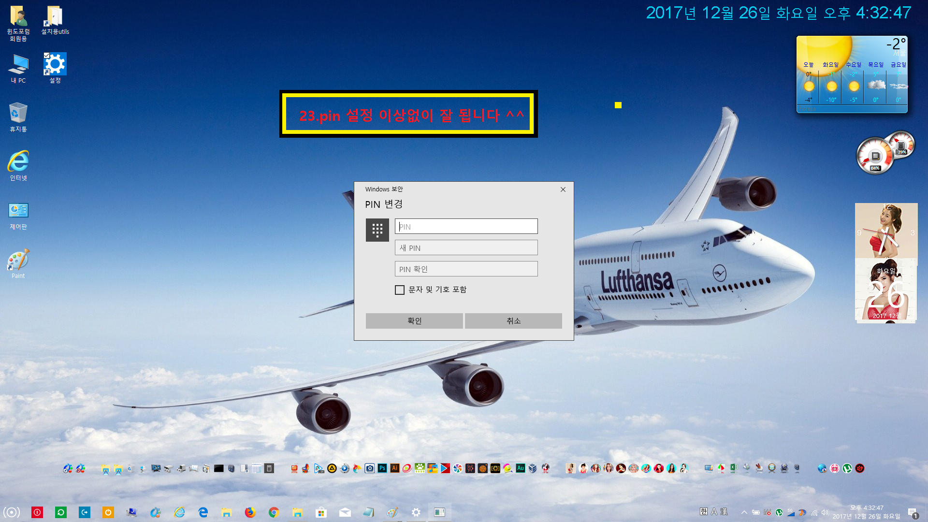Open the LIVE player icon in dock
This screenshot has height=522, width=928.
coord(319,468)
